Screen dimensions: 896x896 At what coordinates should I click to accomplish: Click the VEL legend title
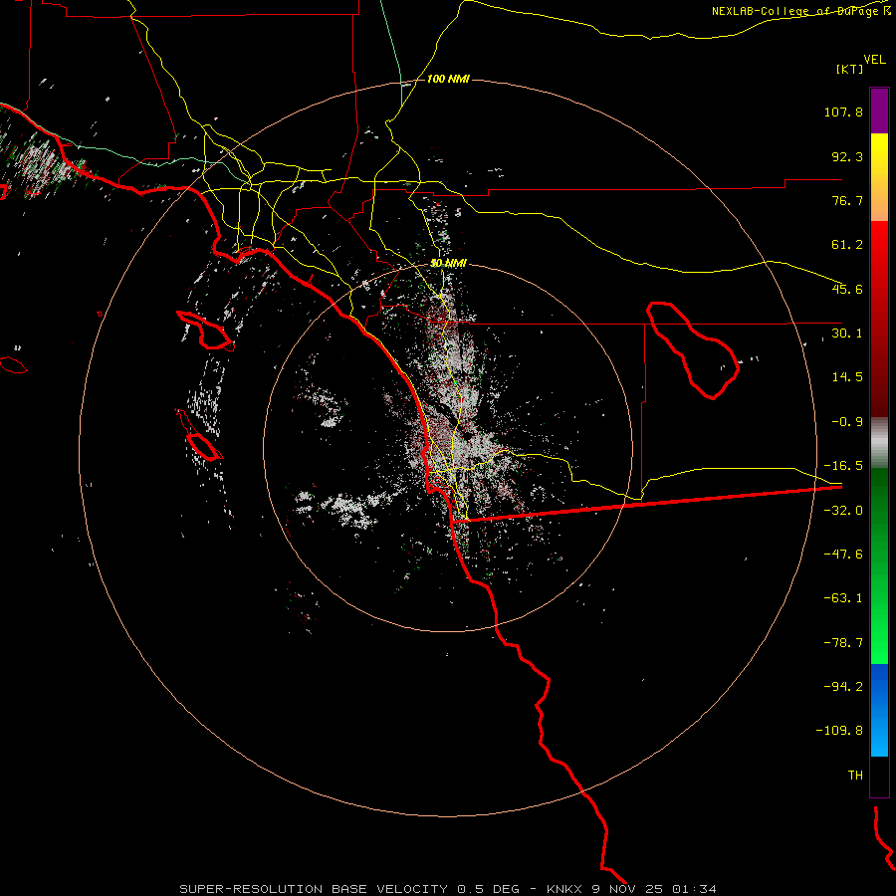875,59
